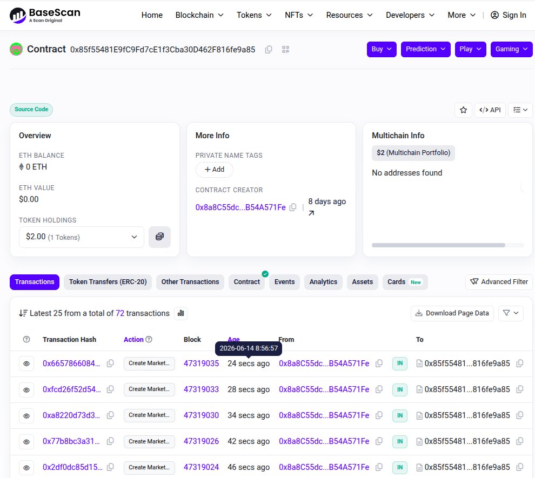
Task: Click Advanced Filter button
Action: 499,282
